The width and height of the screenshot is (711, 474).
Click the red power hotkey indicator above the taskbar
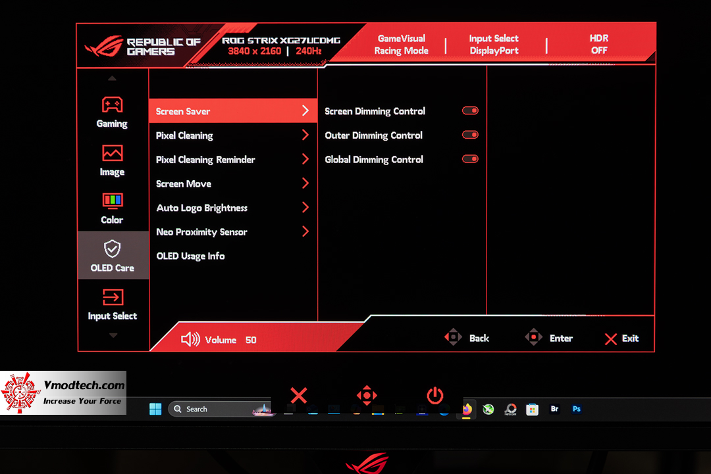435,395
